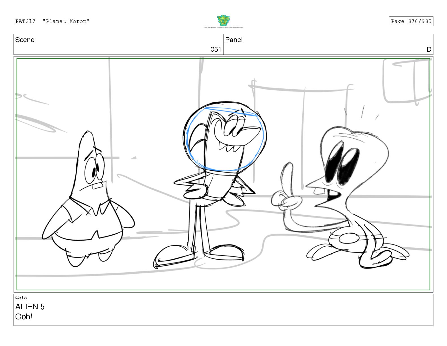Click scene number '051'
Screen dimensions: 447x346
tap(216, 49)
